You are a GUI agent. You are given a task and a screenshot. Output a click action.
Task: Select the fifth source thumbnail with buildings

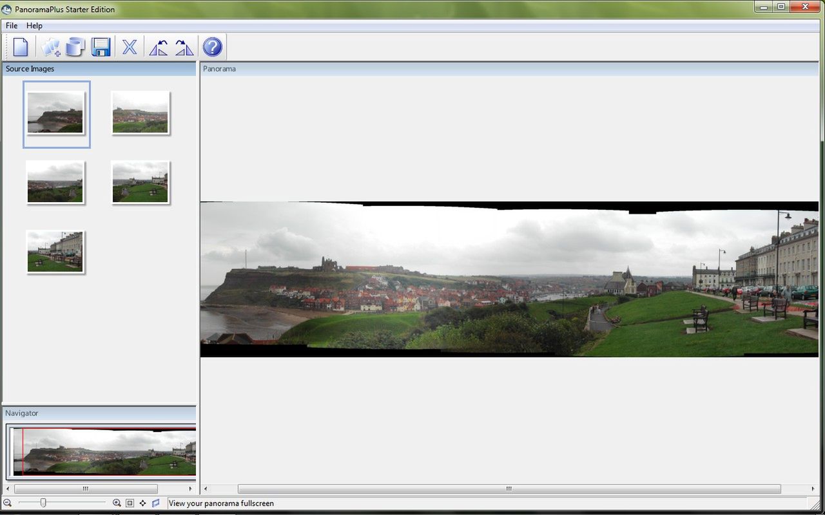(55, 252)
